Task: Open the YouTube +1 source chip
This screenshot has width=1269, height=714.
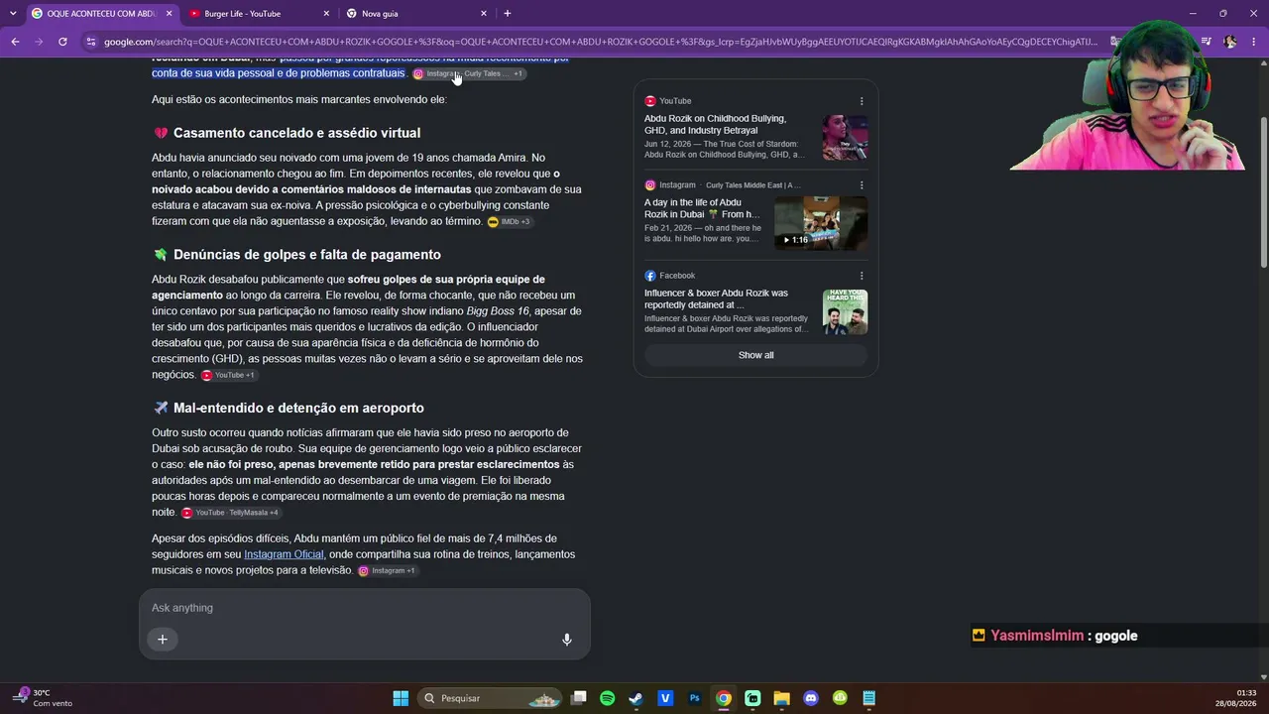Action: 228,375
